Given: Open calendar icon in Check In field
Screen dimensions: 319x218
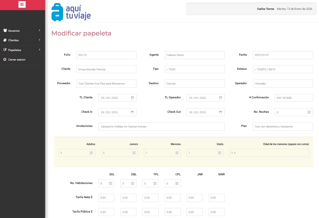Looking at the screenshot, I should pos(132,112).
